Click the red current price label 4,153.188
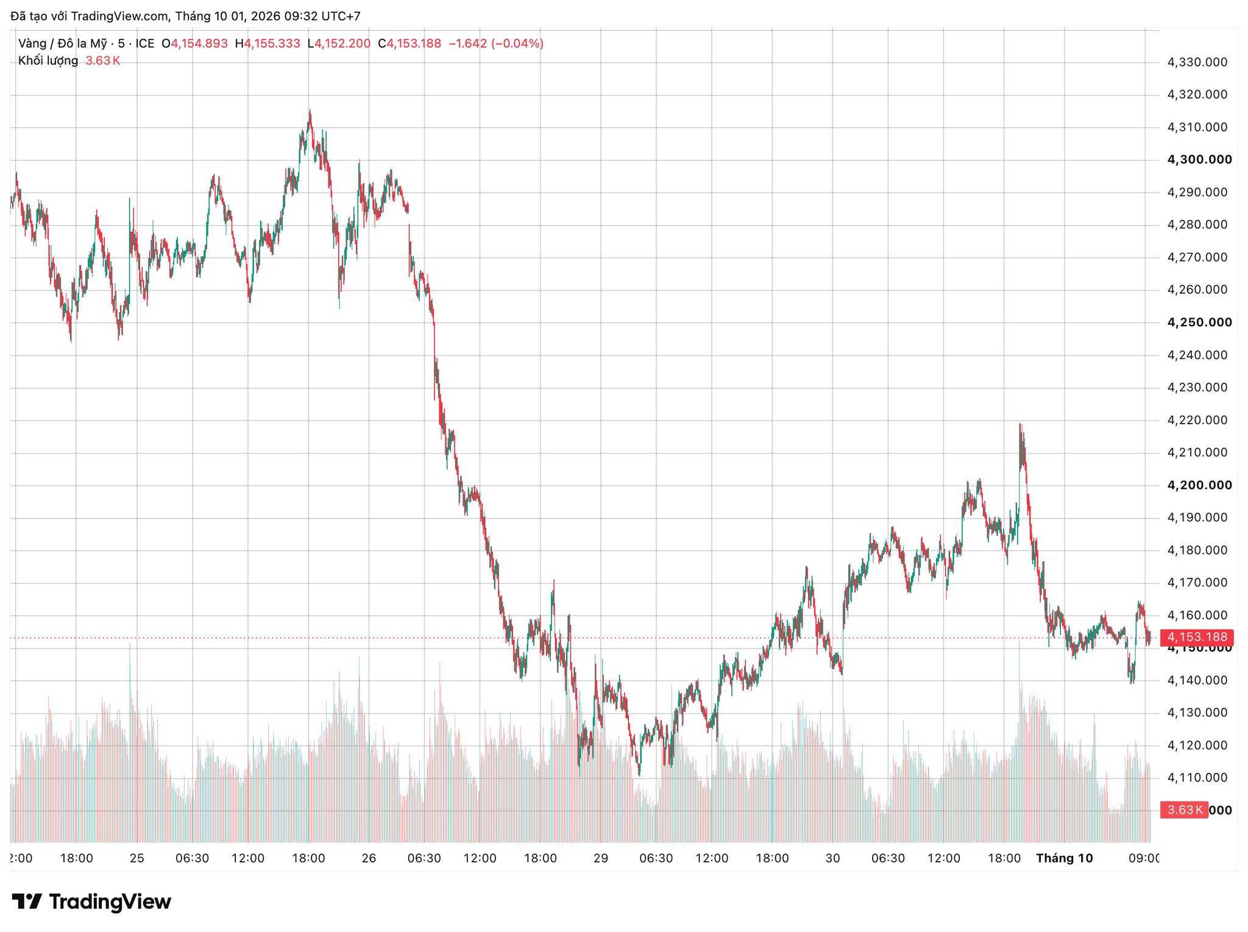The image size is (1248, 932). pyautogui.click(x=1197, y=638)
